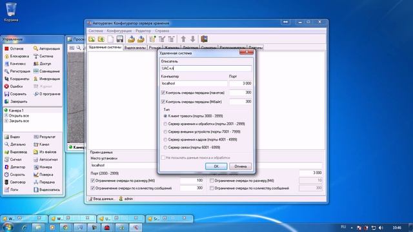
Task: Select Сервер хранения кадров radio option
Action: pos(165,140)
